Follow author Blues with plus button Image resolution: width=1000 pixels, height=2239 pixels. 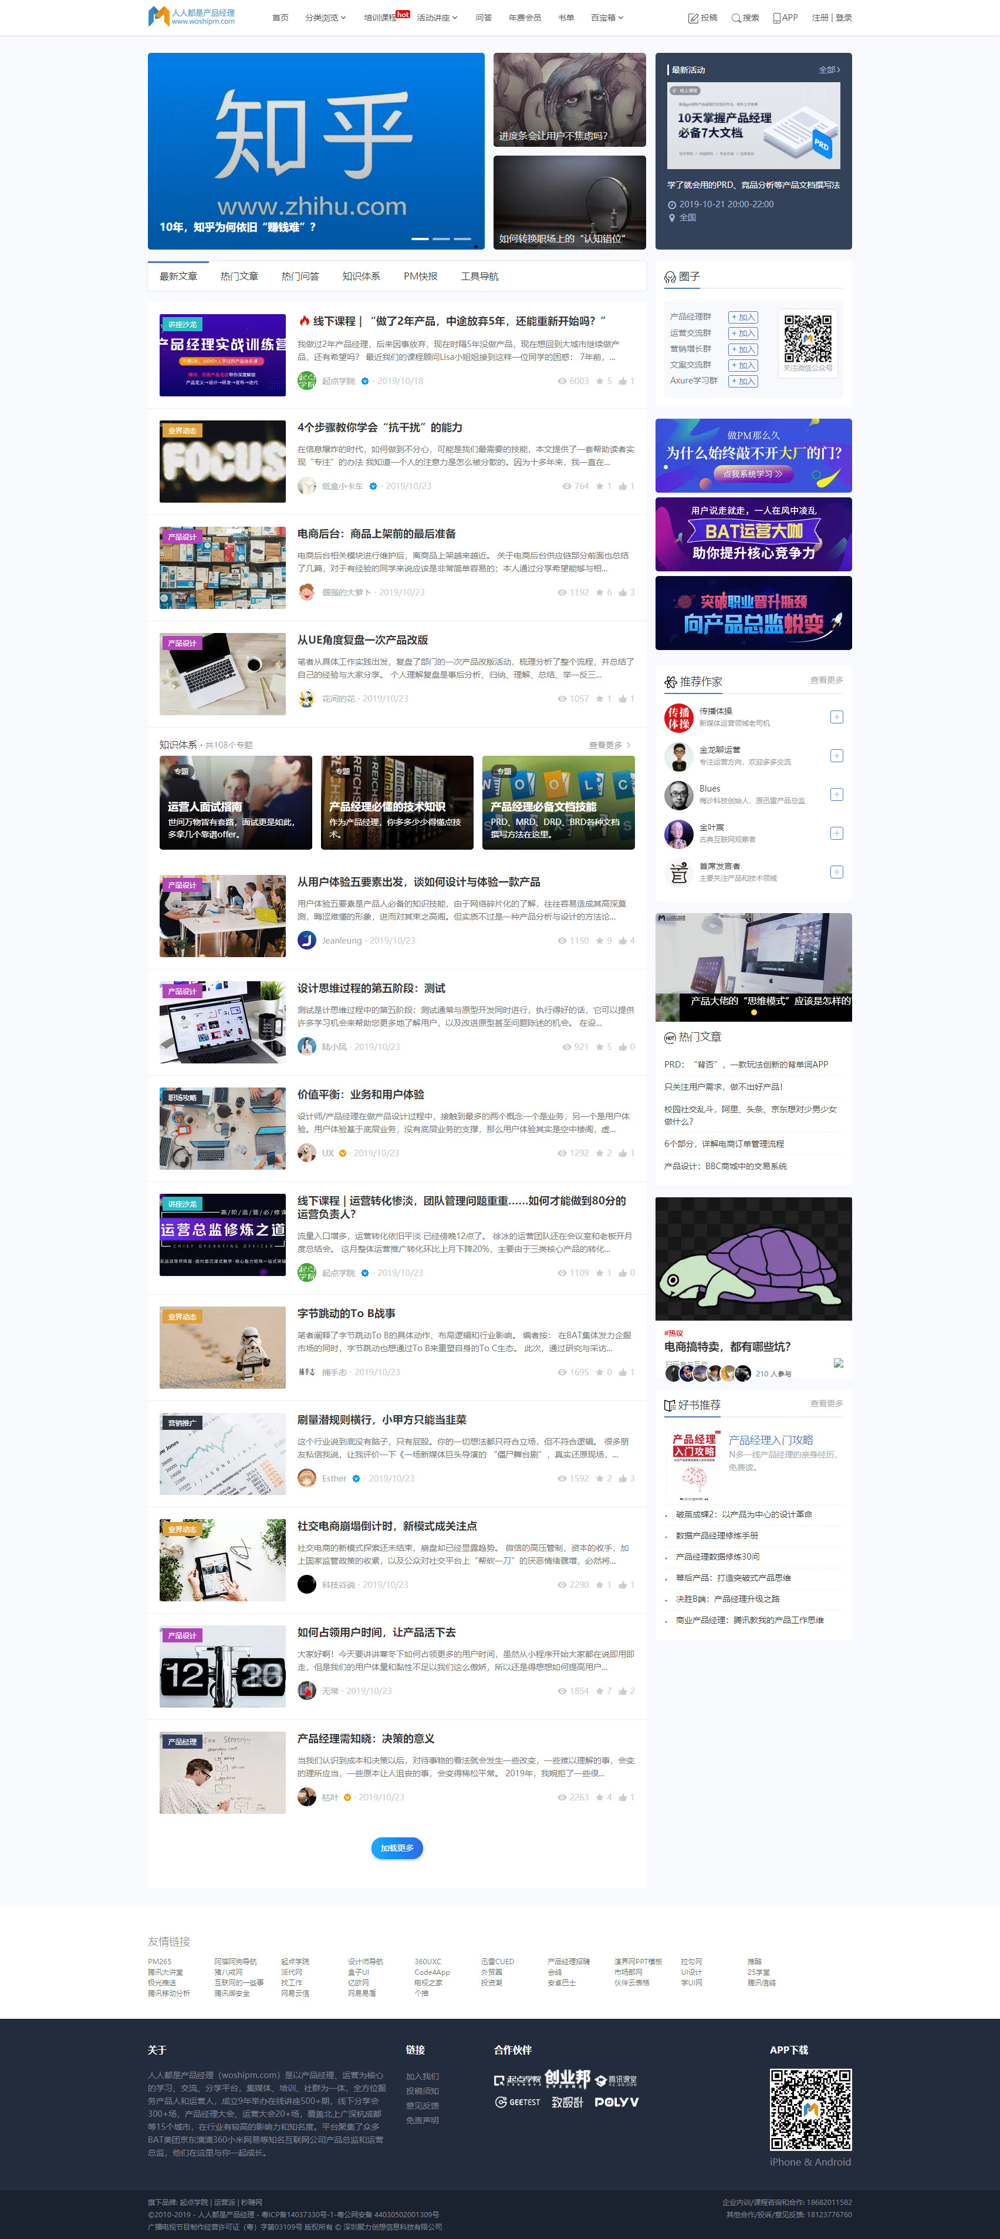836,794
